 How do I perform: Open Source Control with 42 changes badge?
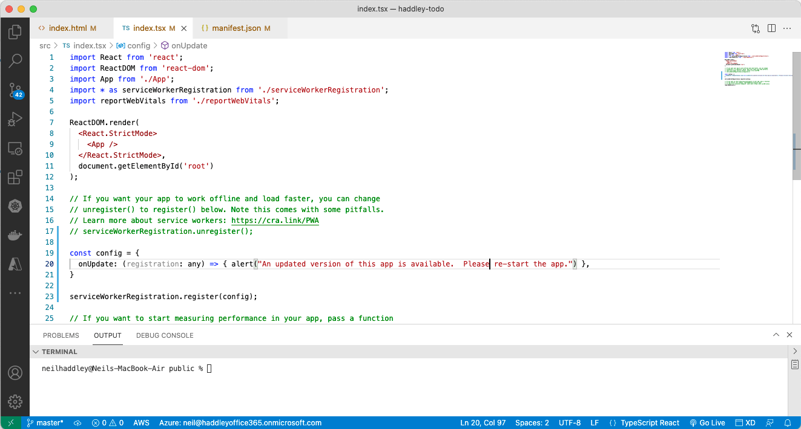15,91
